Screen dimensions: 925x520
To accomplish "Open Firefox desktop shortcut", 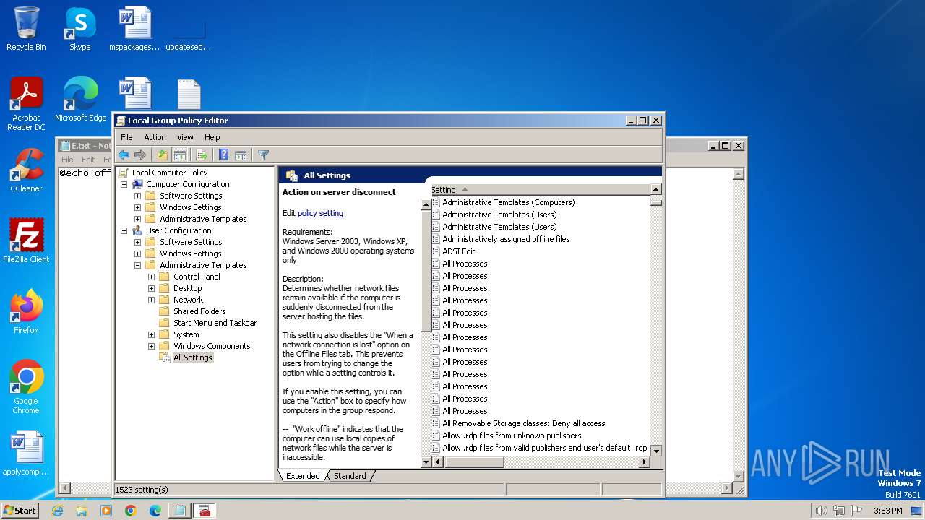I will 26,312.
